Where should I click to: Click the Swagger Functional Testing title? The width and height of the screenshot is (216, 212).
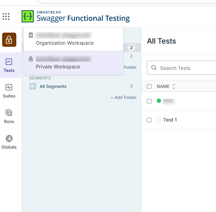click(83, 18)
